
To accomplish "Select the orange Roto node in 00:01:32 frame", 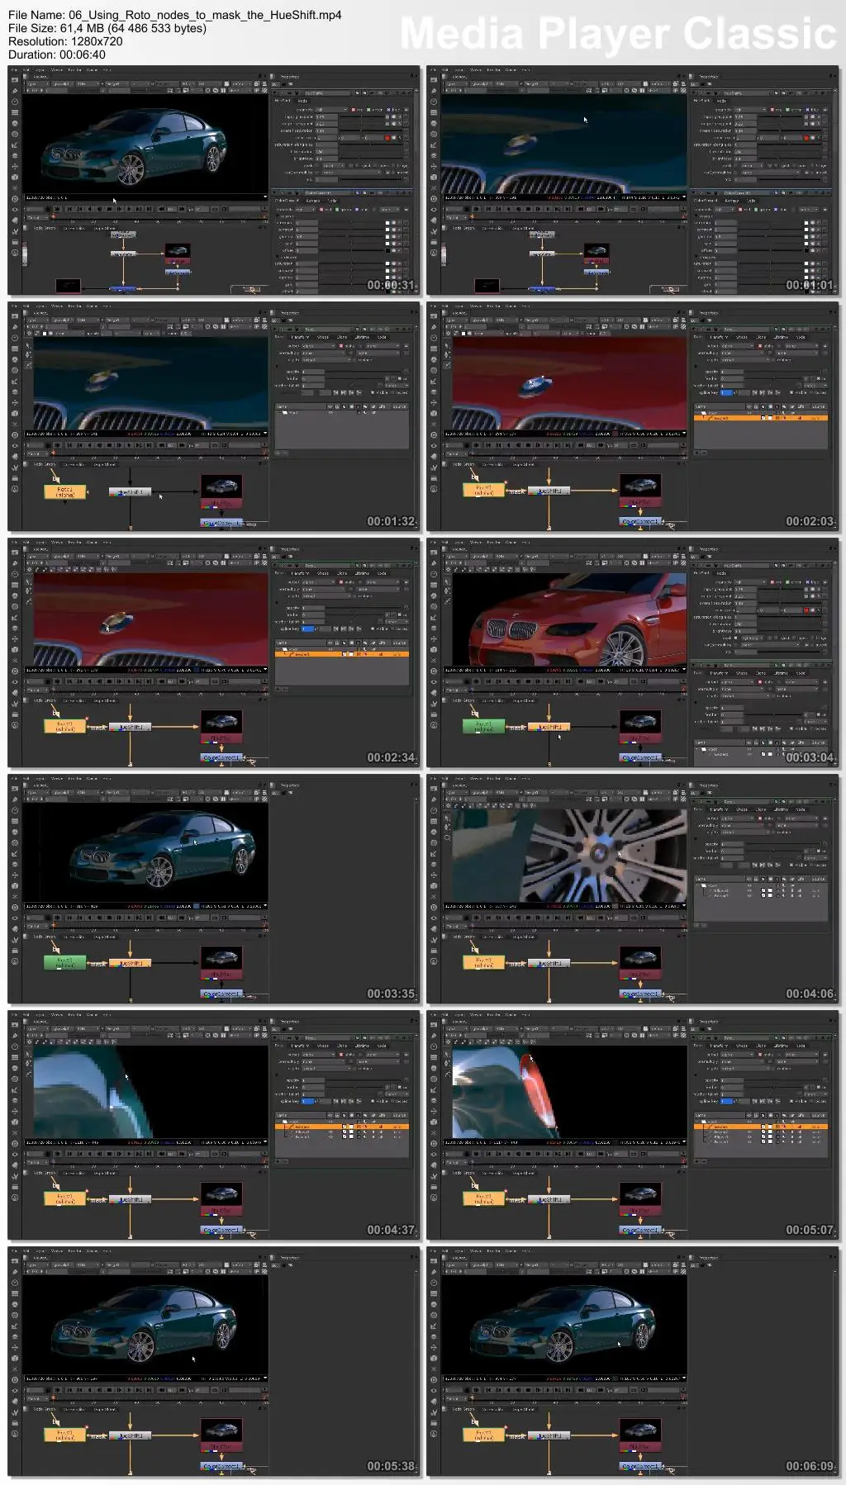I will point(64,491).
